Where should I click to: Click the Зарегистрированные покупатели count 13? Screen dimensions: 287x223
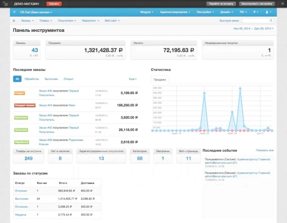point(101,158)
